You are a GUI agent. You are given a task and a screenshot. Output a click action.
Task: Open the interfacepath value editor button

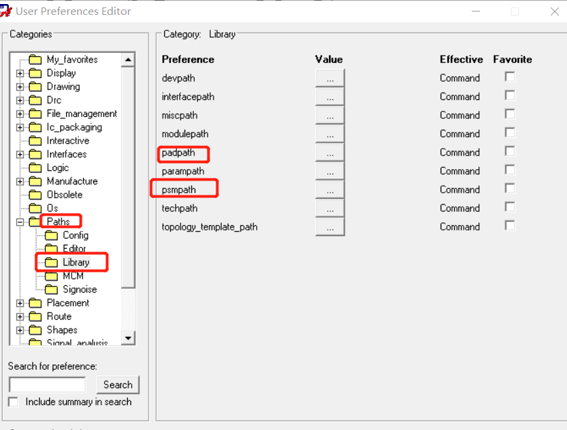click(330, 97)
